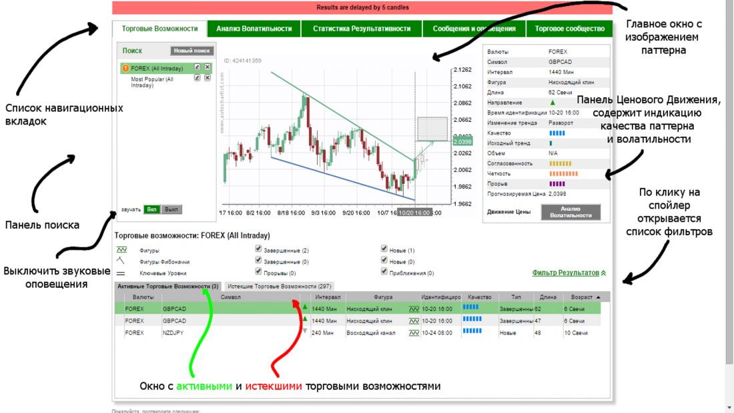Toggle the Прорывы (0) checkbox
The width and height of the screenshot is (734, 413).
click(258, 272)
